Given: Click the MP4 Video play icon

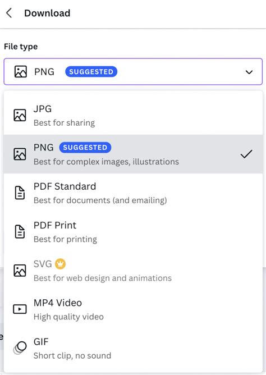Looking at the screenshot, I should coord(20,309).
